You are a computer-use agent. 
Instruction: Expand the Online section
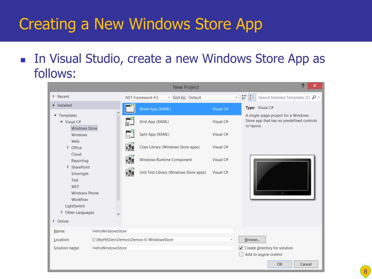click(54, 221)
